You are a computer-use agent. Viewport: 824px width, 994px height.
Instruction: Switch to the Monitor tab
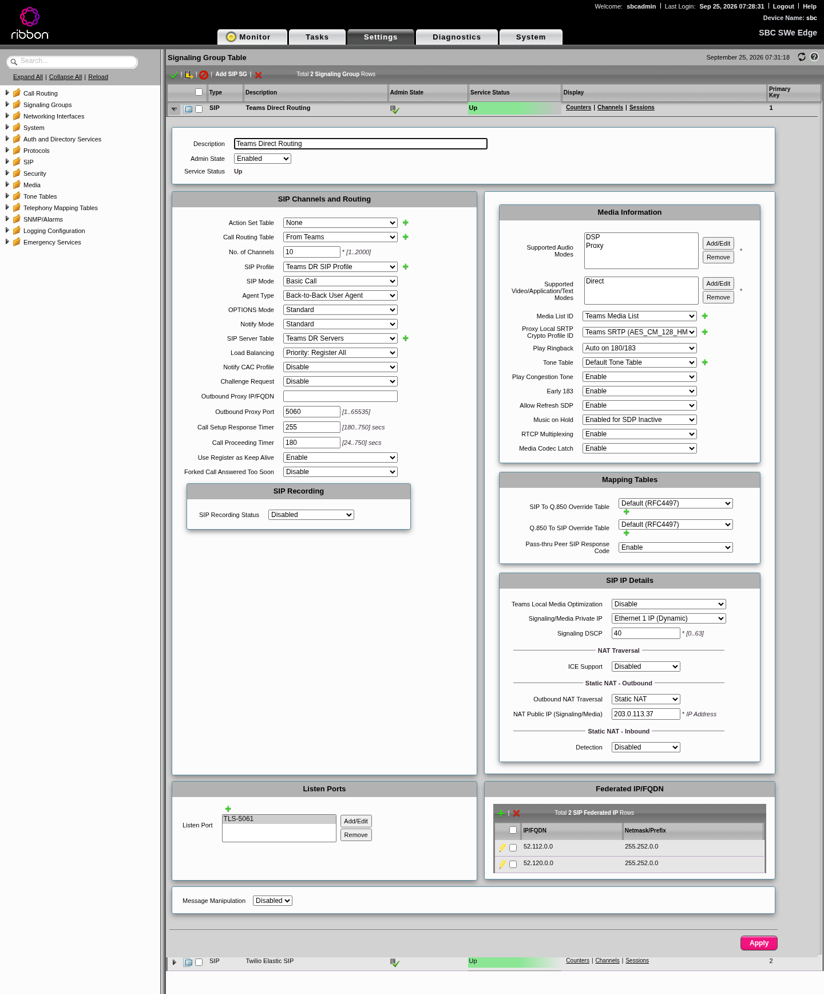coord(252,37)
